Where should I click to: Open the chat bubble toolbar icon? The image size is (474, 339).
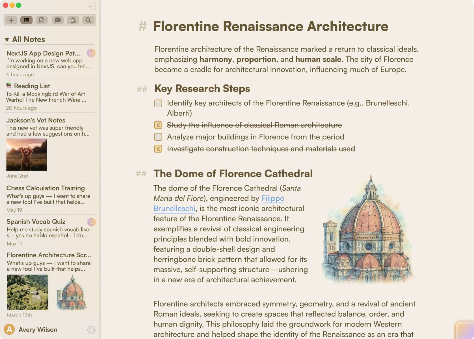click(x=58, y=20)
